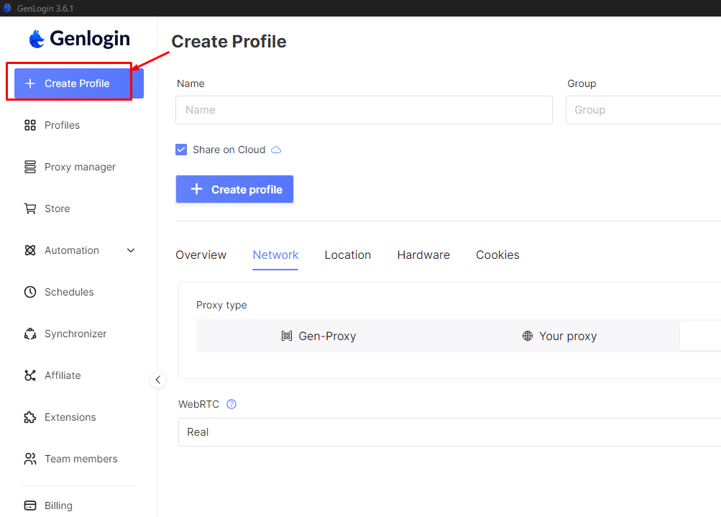
Task: Collapse the sidebar with arrow button
Action: [158, 380]
